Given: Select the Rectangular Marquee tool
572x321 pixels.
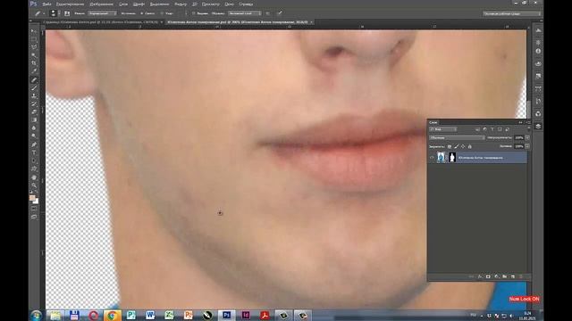Looking at the screenshot, I should (34, 39).
